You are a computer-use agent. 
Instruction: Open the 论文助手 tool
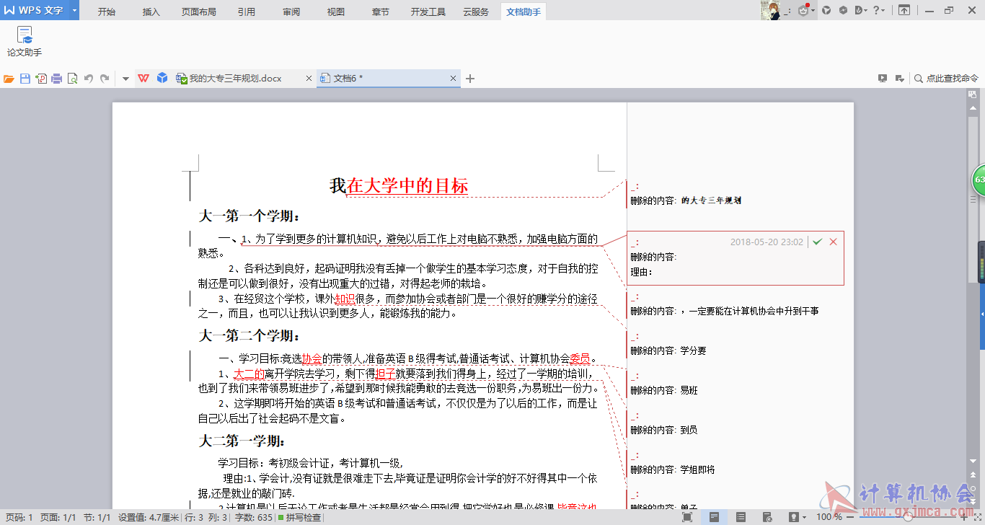coord(25,42)
